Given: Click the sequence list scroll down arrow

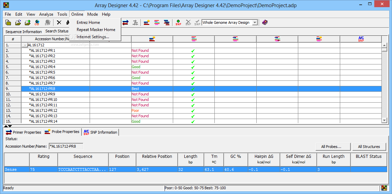Looking at the screenshot, I should [x=385, y=120].
